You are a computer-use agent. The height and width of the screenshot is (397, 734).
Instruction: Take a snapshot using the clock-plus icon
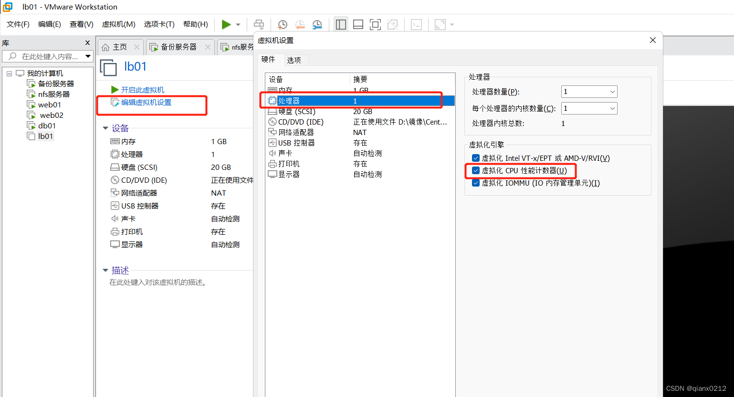283,24
